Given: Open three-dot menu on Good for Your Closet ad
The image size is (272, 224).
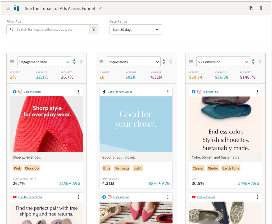Looking at the screenshot, I should click(x=168, y=92).
